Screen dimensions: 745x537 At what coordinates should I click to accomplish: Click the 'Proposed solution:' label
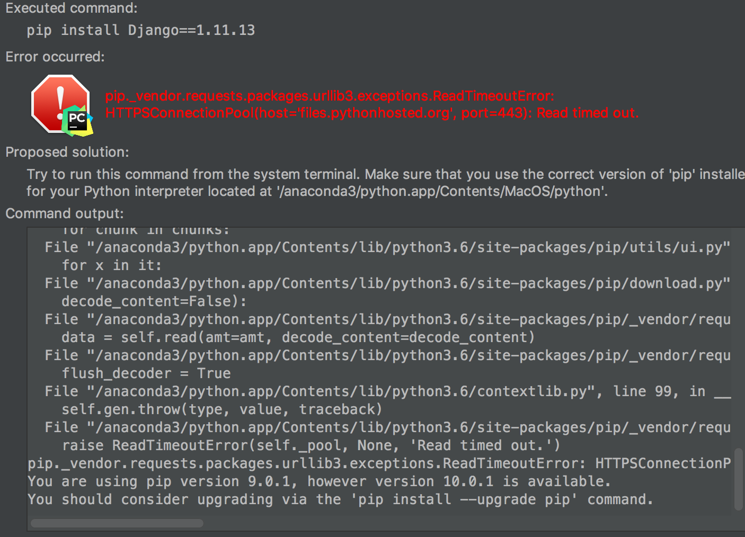67,152
